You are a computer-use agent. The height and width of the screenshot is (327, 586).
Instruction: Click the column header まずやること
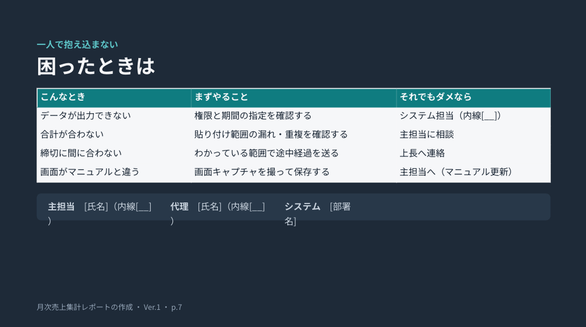(294, 98)
